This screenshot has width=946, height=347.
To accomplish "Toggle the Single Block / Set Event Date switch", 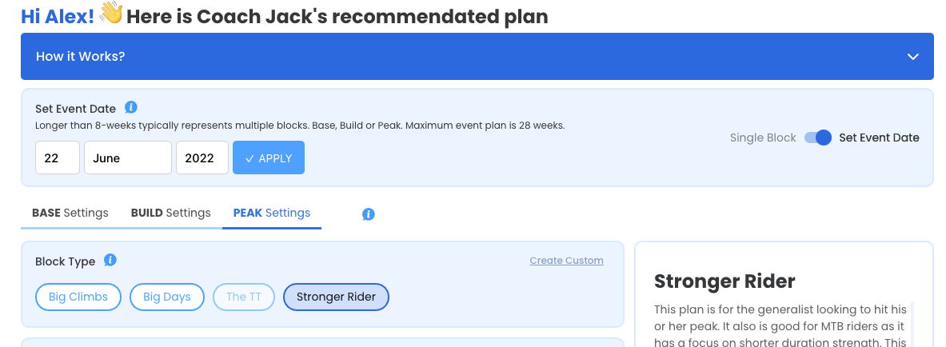I will tap(818, 138).
